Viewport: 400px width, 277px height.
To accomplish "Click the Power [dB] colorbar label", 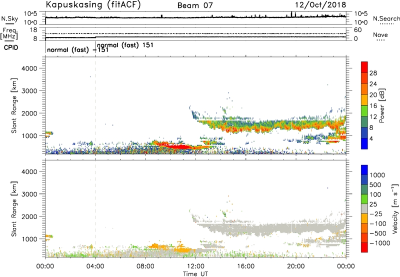I will 381,105.
